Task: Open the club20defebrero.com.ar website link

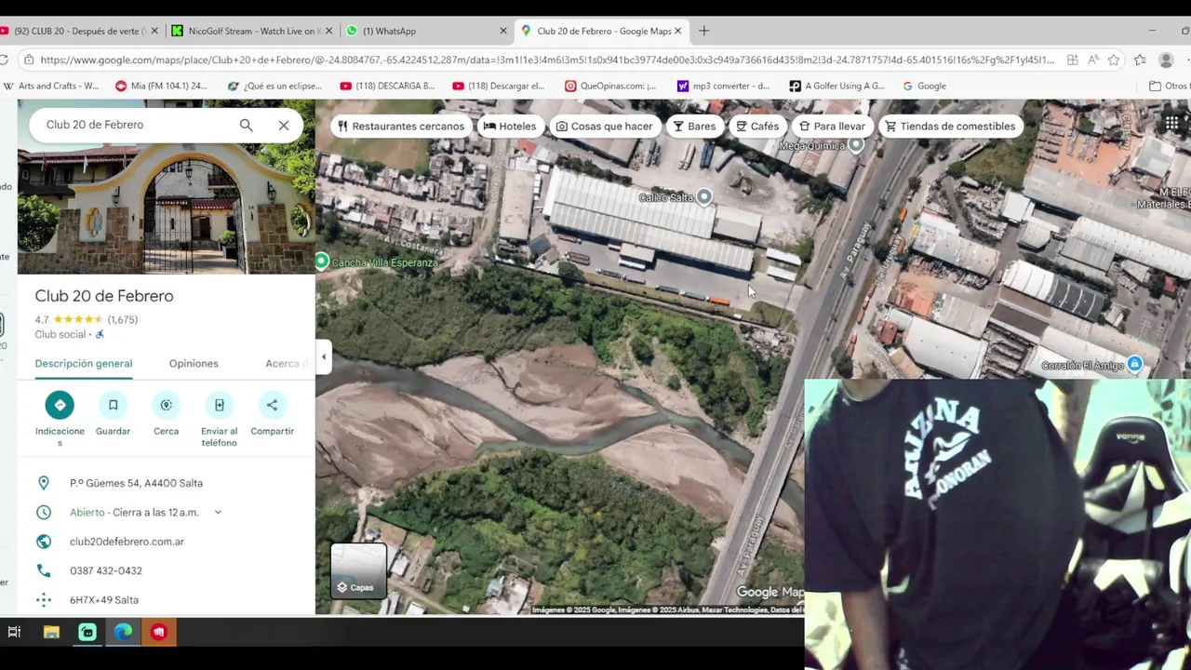Action: pos(127,542)
